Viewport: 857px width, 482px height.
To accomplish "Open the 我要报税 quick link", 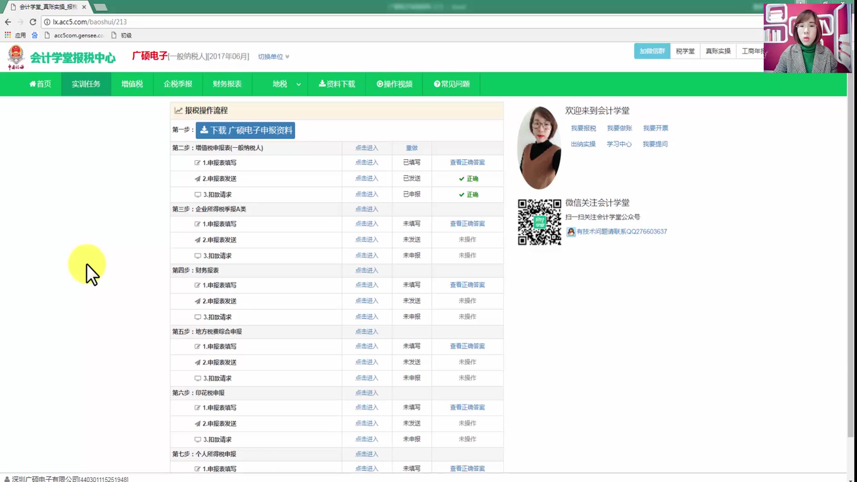I will click(583, 128).
